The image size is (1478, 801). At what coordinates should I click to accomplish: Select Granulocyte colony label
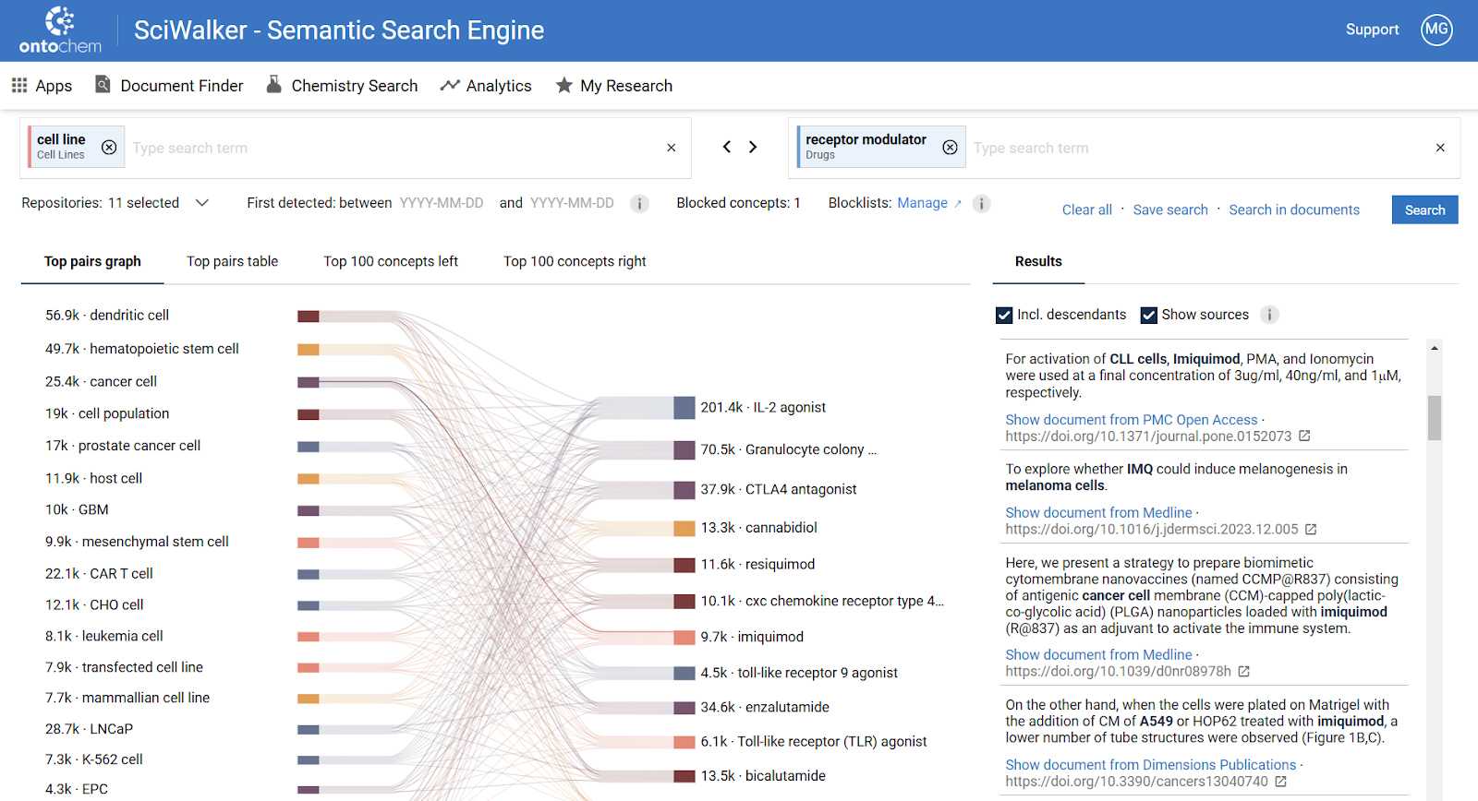click(789, 449)
